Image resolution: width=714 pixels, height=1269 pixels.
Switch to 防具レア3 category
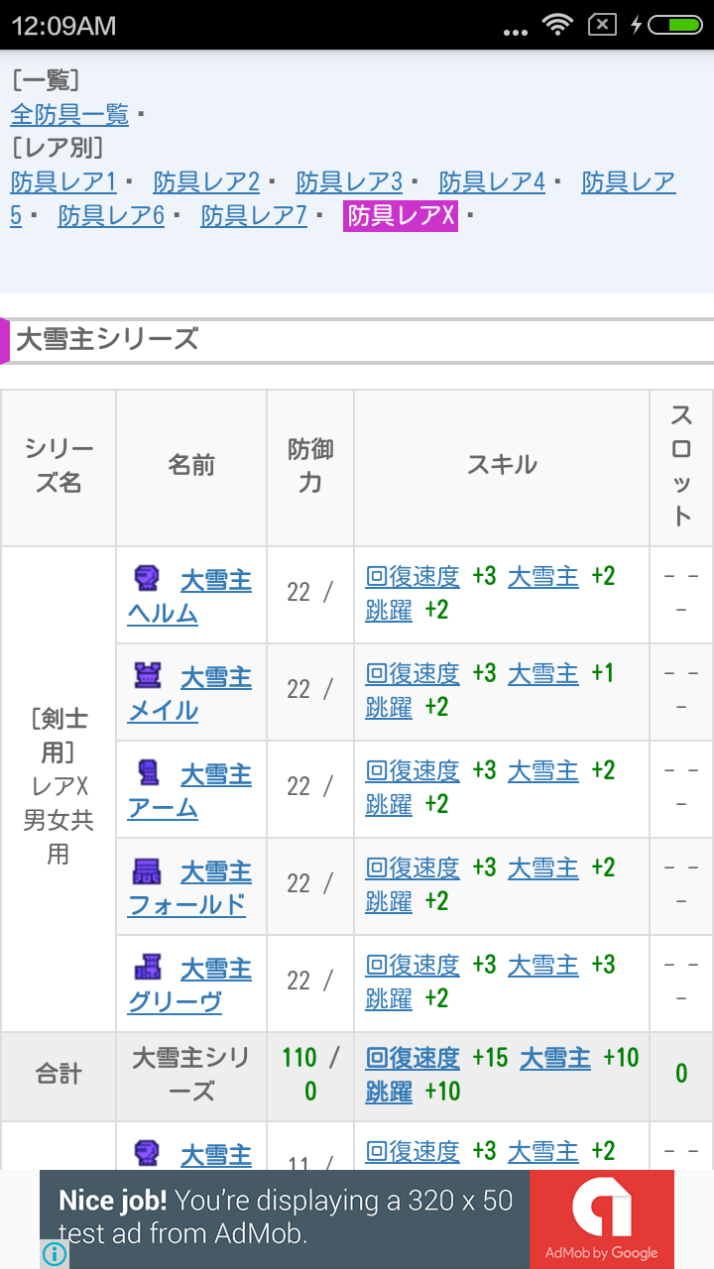tap(349, 181)
